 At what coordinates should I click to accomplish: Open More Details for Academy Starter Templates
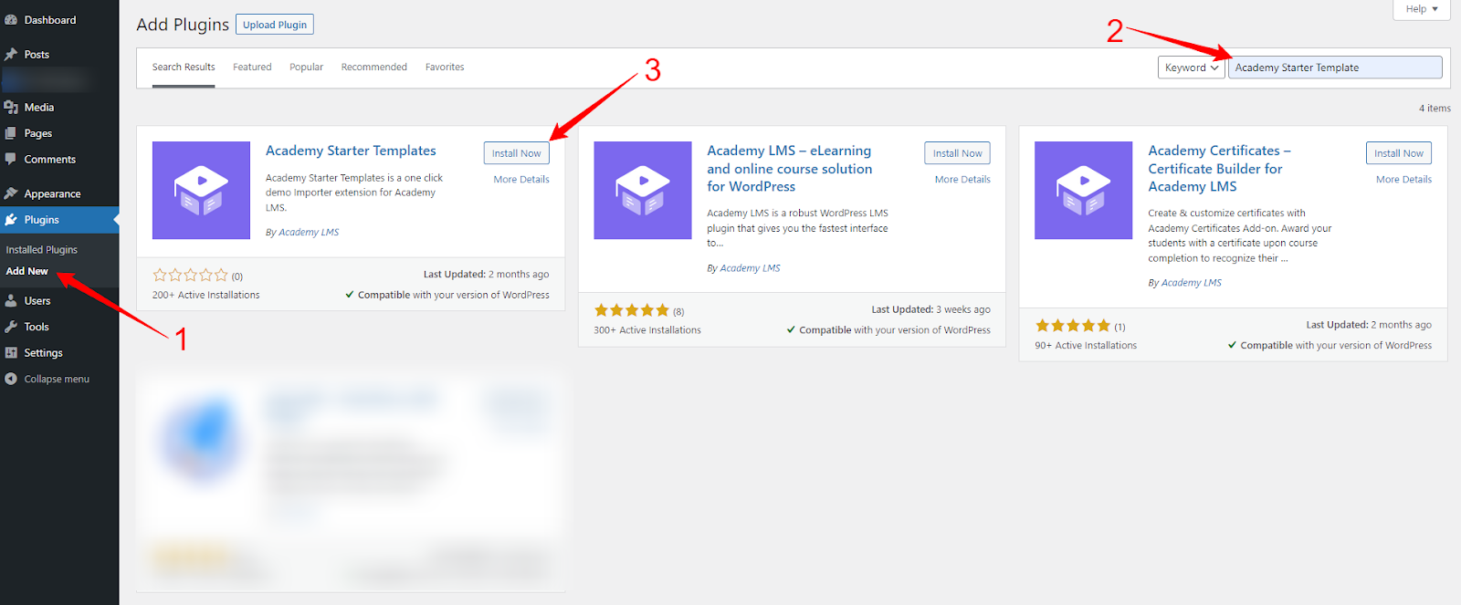coord(521,180)
